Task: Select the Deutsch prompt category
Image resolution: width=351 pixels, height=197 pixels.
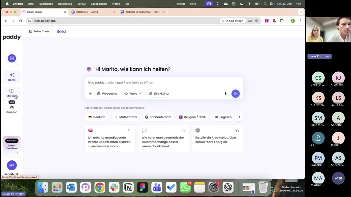Action: [x=97, y=117]
